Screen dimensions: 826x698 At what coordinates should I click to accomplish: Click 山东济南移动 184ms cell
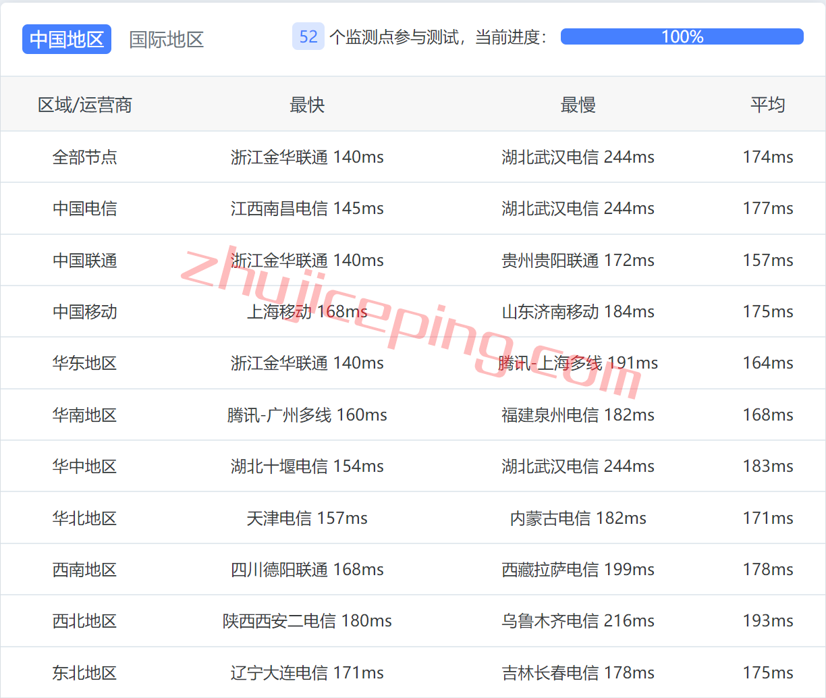pyautogui.click(x=578, y=311)
